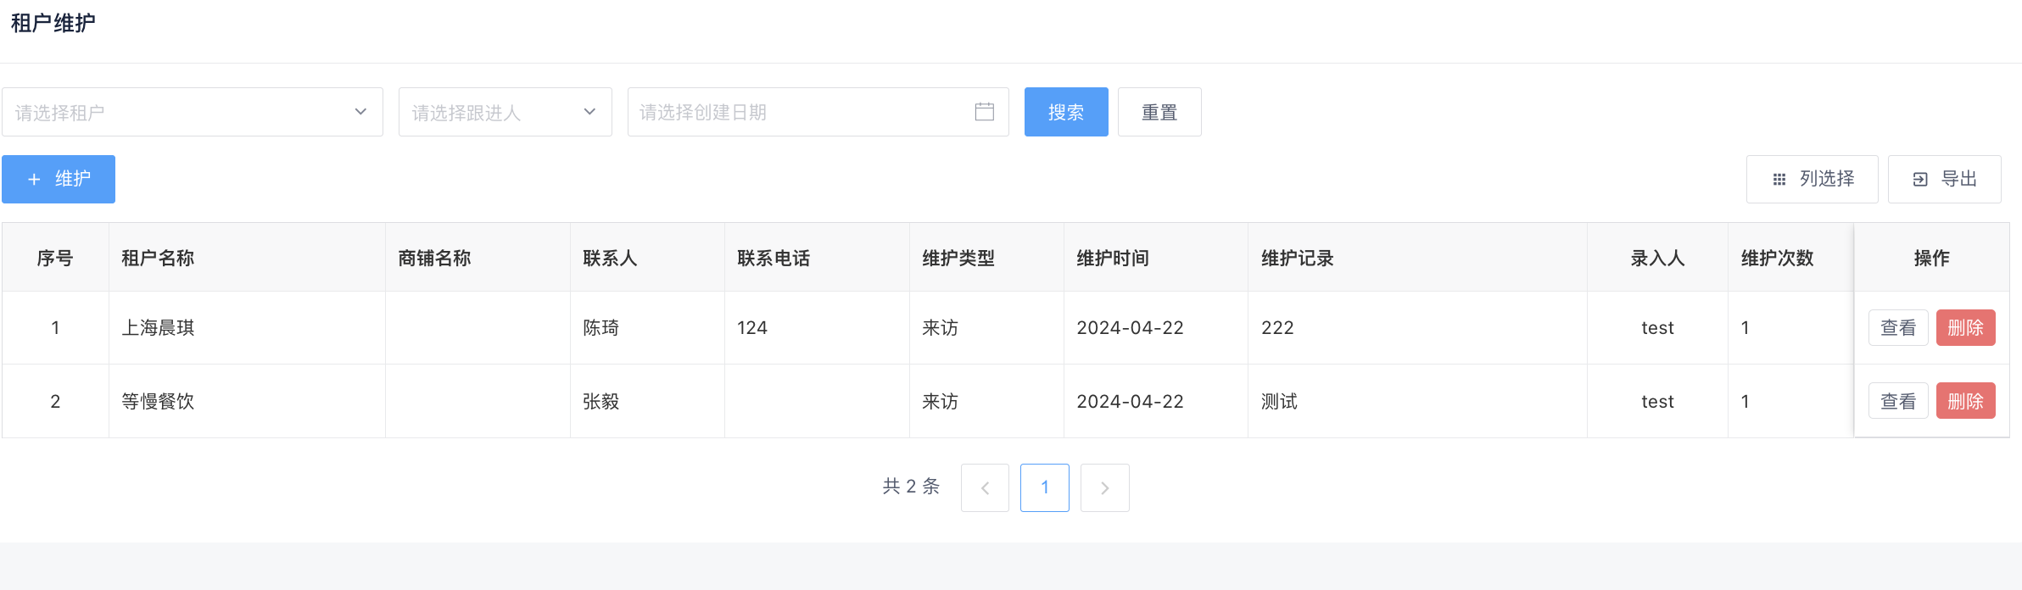This screenshot has height=590, width=2022.
Task: Expand the 请选择租户 dropdown
Action: [193, 112]
